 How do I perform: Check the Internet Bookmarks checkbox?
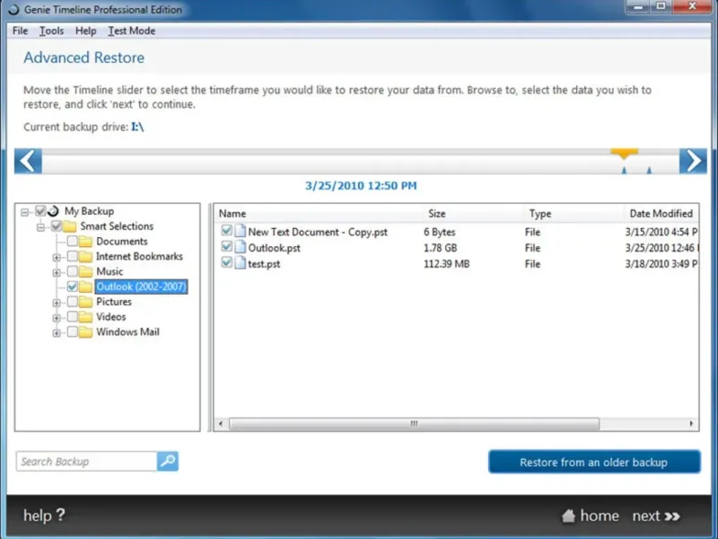click(73, 256)
